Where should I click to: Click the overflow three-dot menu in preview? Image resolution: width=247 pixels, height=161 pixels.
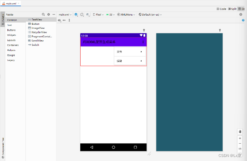pos(143,42)
